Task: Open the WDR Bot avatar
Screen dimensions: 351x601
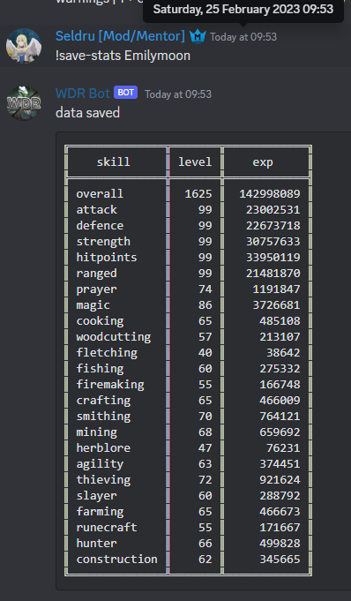Action: (x=24, y=103)
